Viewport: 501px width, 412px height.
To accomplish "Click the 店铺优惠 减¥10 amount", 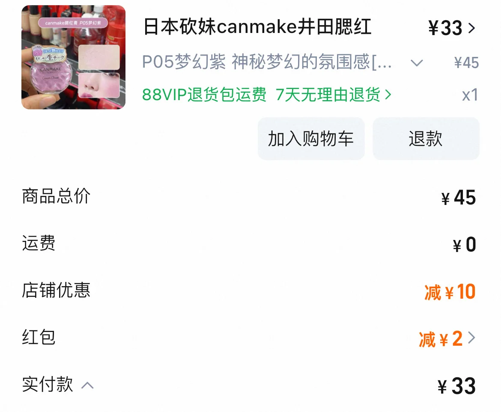I will pos(450,292).
